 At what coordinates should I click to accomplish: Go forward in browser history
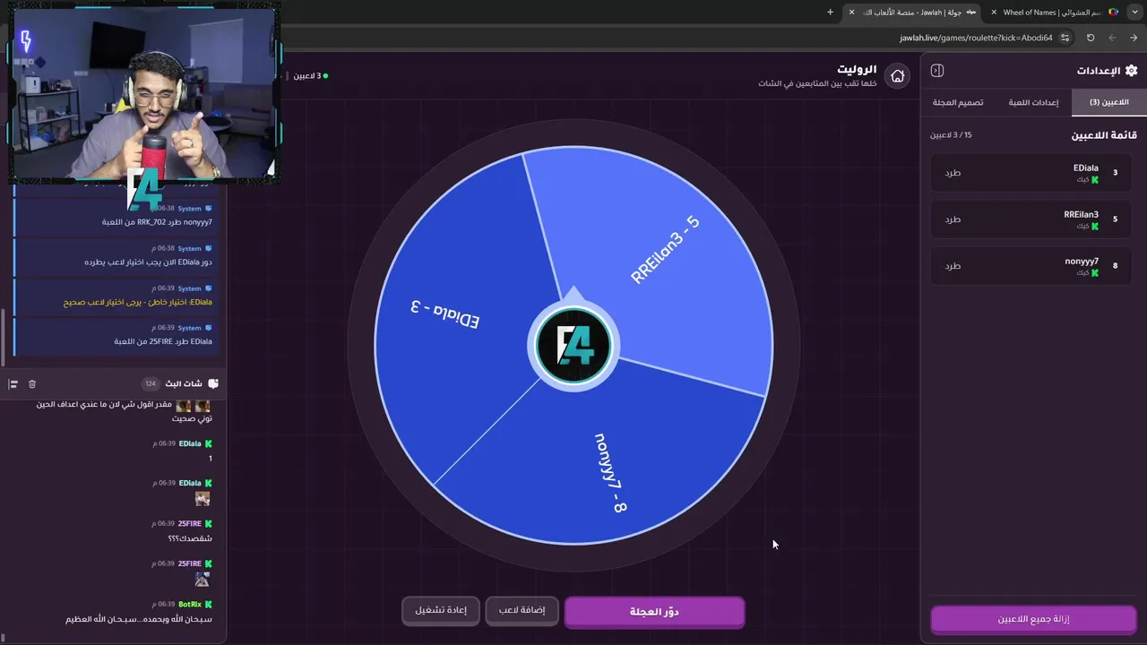(x=1134, y=38)
